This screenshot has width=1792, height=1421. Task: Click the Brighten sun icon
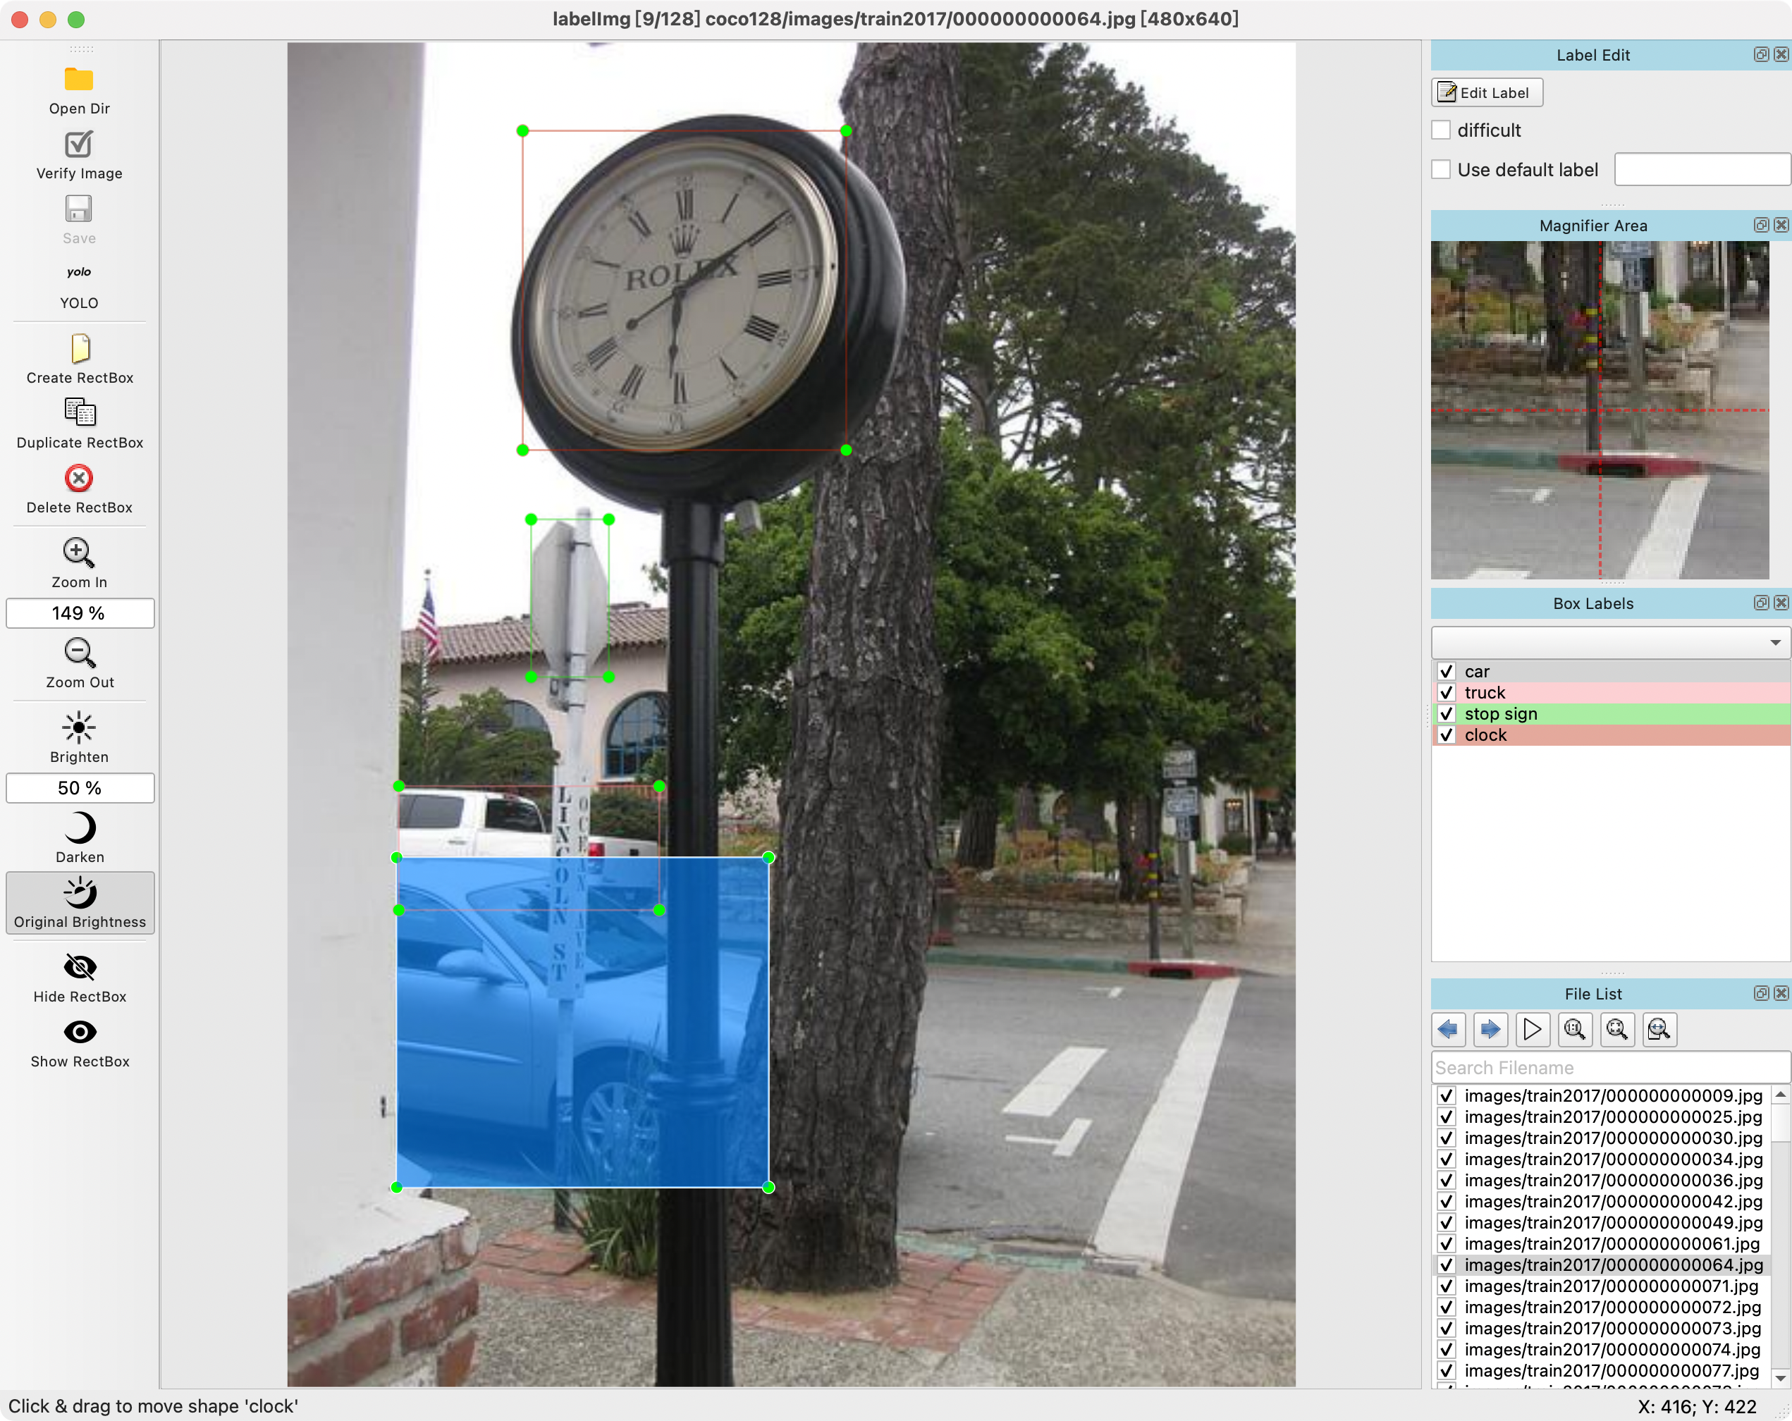click(79, 728)
